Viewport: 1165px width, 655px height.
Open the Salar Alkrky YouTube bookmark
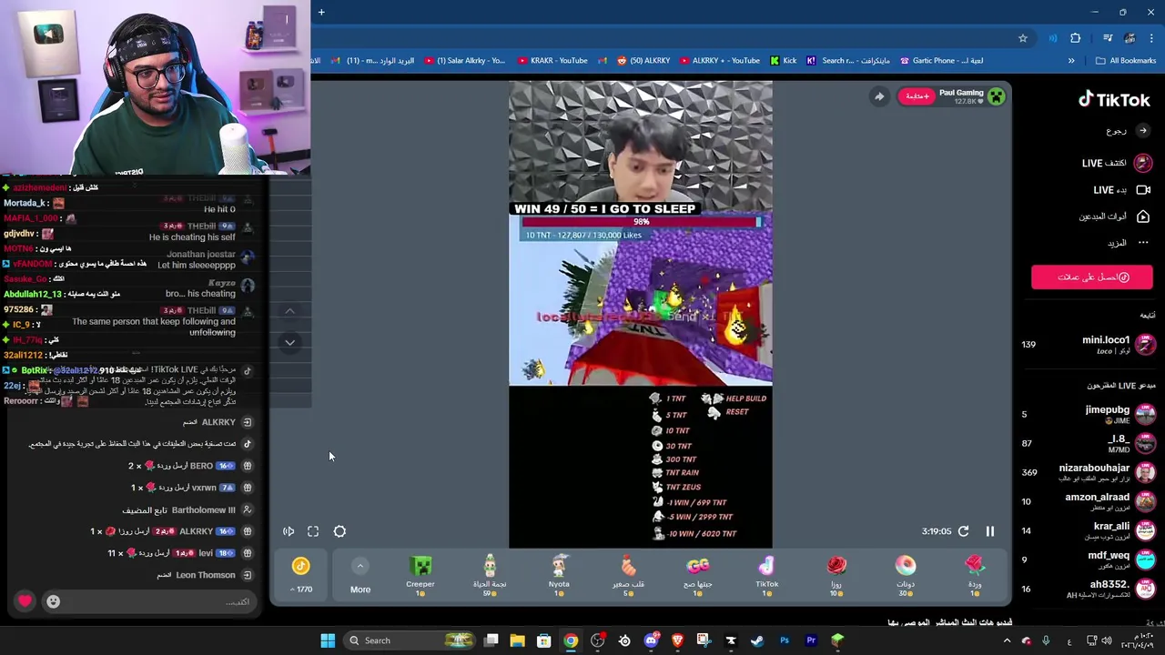[x=464, y=61]
